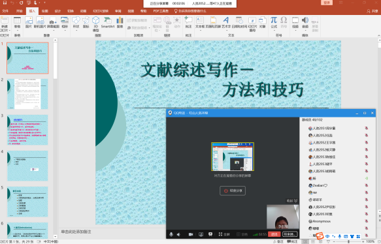The height and width of the screenshot is (244, 381).
Task: Expand the 表格 table dropdown
Action: pos(17,23)
